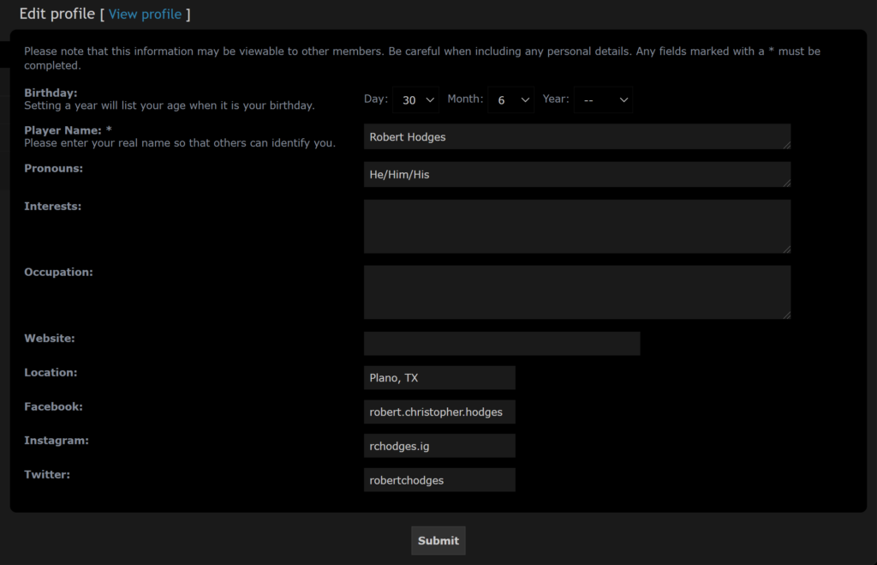Image resolution: width=877 pixels, height=565 pixels.
Task: Click the empty Interests text area
Action: click(577, 226)
